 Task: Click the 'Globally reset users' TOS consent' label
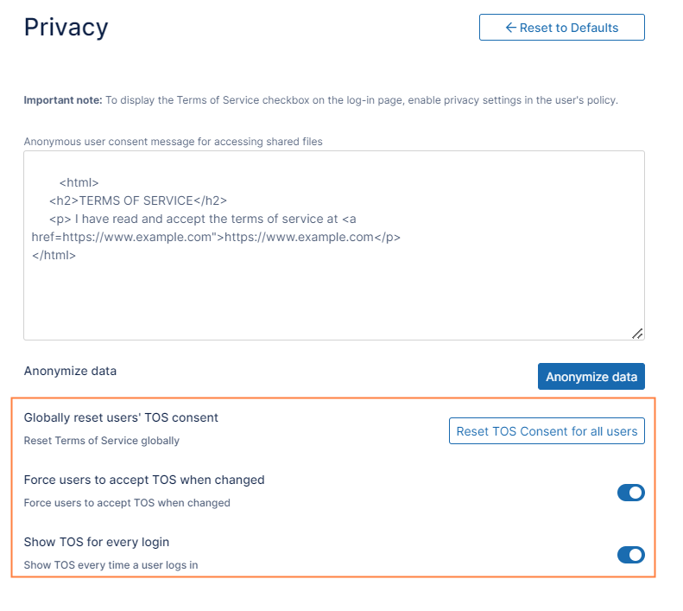coord(121,417)
